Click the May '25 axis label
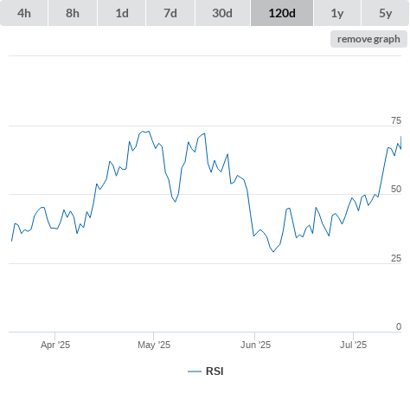 [154, 345]
